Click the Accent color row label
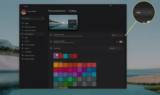The height and width of the screenshot is (95, 160). point(57,48)
